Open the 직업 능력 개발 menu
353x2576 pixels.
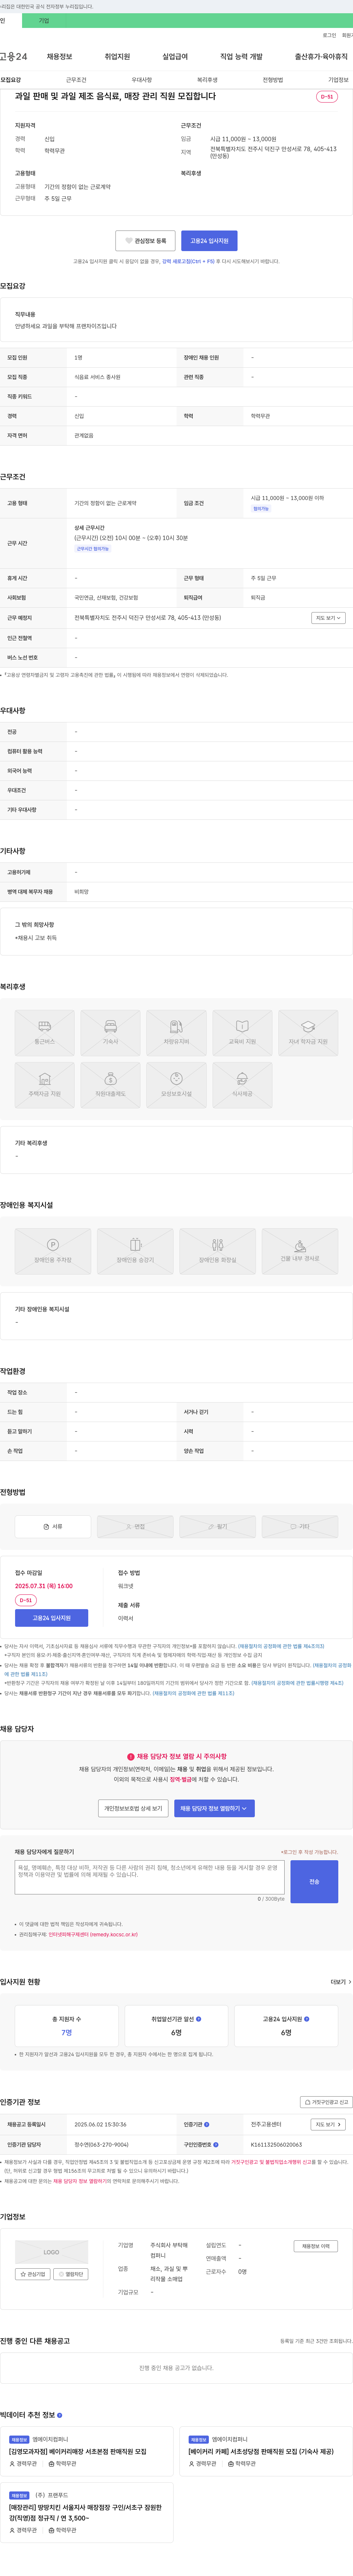(241, 57)
